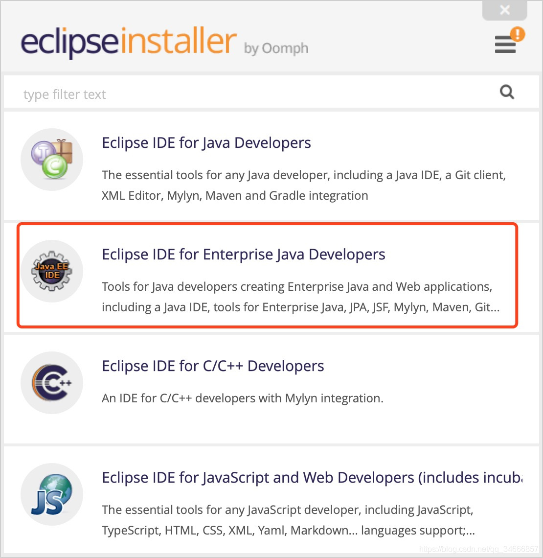Click the Java EE IDE gear icon

point(52,271)
